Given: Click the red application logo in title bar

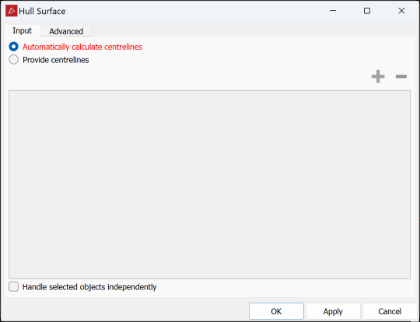Looking at the screenshot, I should (11, 11).
